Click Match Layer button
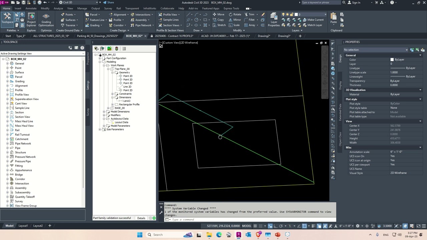The width and height of the screenshot is (427, 240). pos(312,25)
